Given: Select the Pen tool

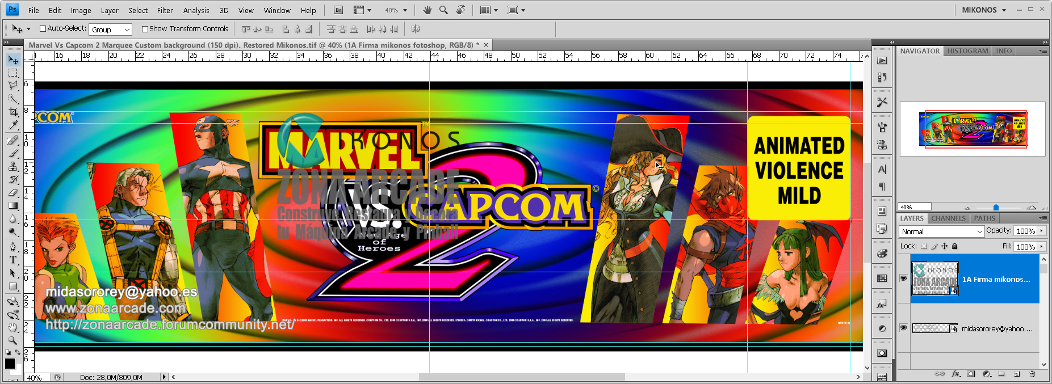Looking at the screenshot, I should point(12,247).
